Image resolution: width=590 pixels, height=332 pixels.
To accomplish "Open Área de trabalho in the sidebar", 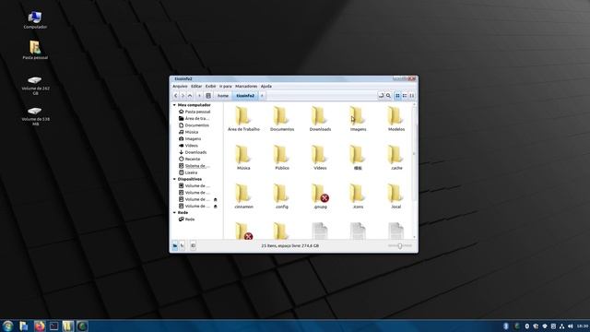I will point(194,119).
